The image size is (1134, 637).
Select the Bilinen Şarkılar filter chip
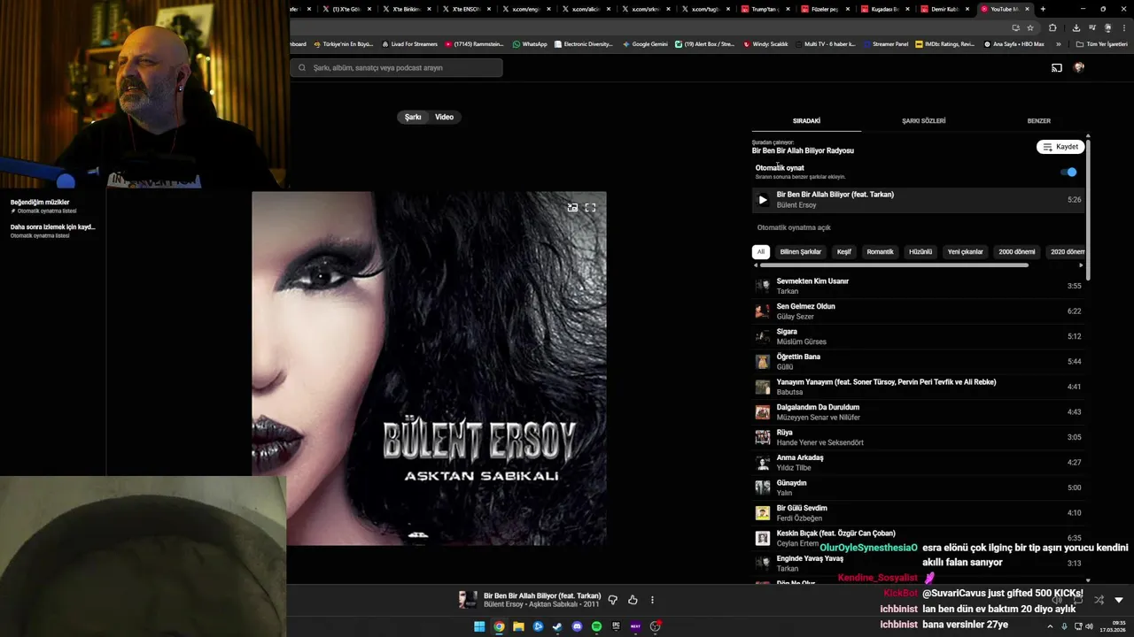tap(800, 252)
